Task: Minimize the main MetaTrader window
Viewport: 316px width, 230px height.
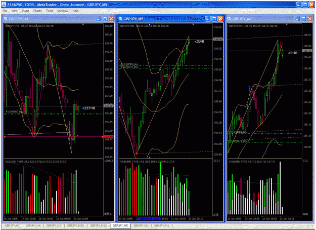Action: [x=299, y=5]
